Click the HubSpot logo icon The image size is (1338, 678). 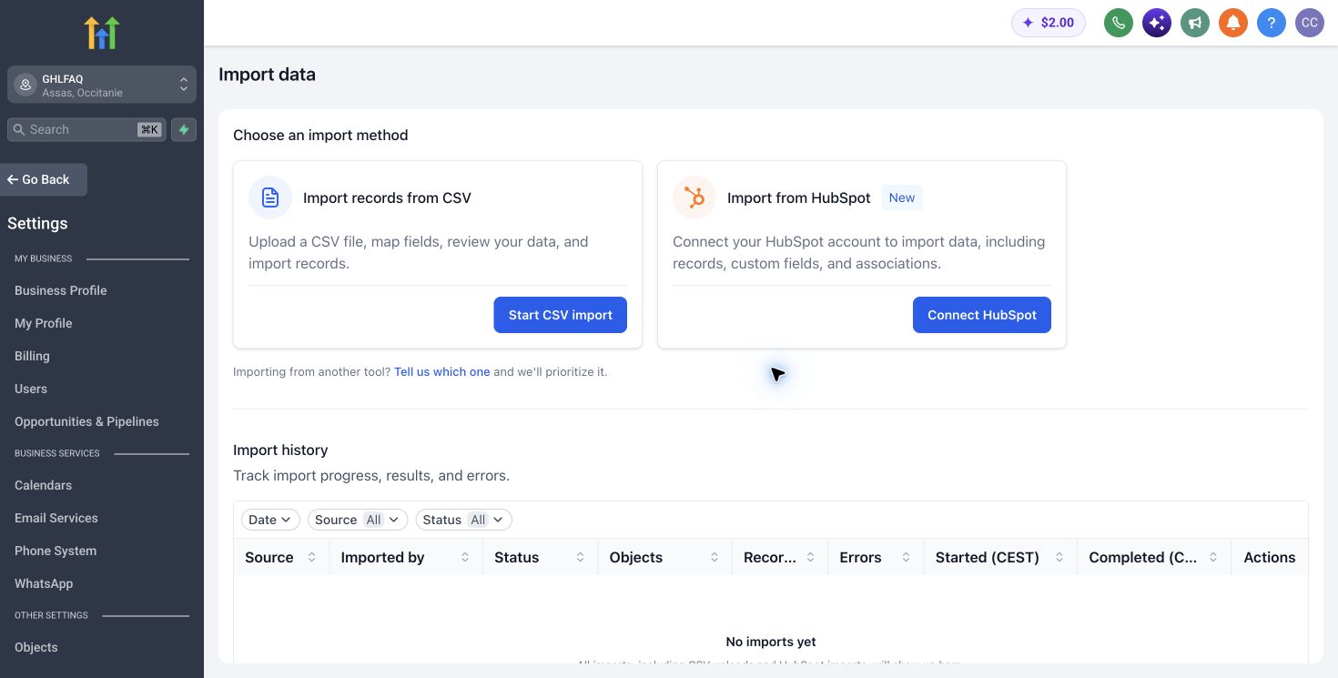click(x=694, y=197)
